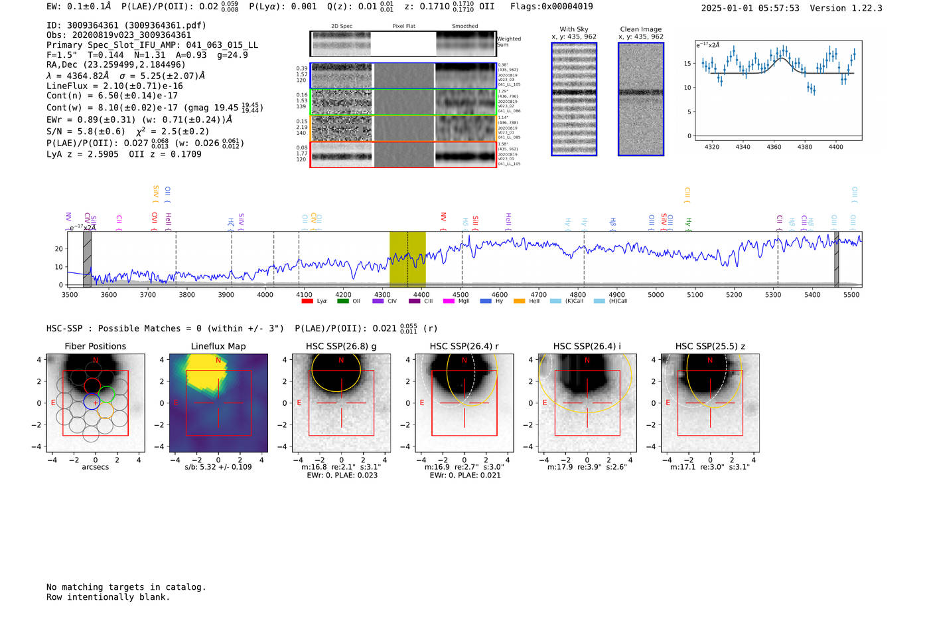Click the red circle in Fiber Positions
The width and height of the screenshot is (929, 633).
(92, 386)
